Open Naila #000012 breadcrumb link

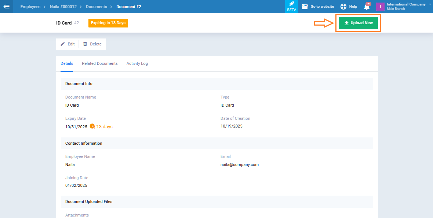coord(63,7)
